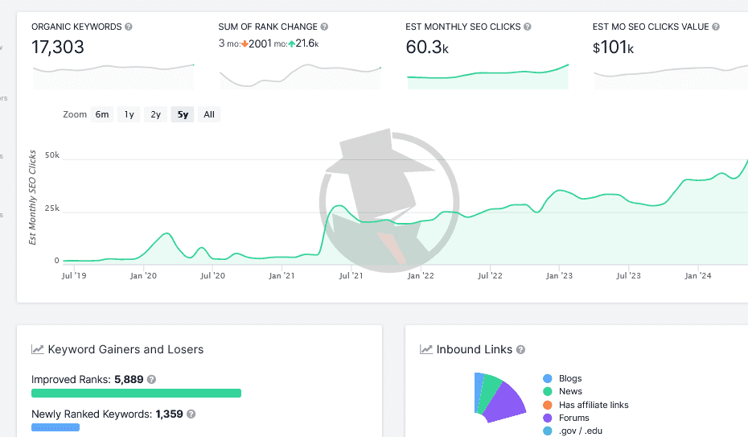Viewport: 748px width, 437px height.
Task: Open help icon beside Sum of Rank Change
Action: click(x=324, y=27)
